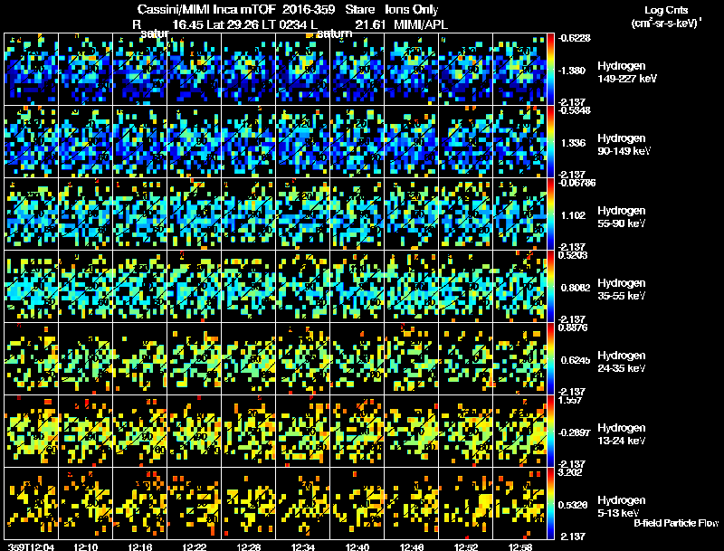
Task: Click the 1.336 colorbar midpoint value
Action: tap(574, 143)
